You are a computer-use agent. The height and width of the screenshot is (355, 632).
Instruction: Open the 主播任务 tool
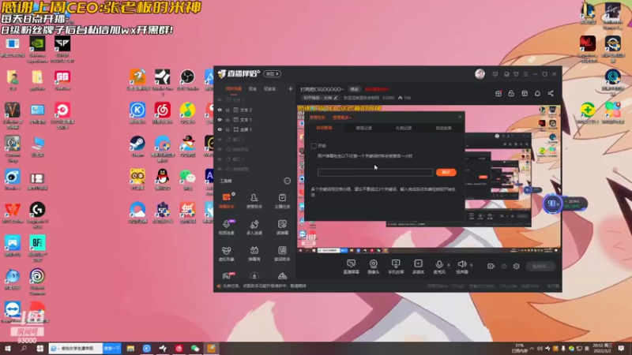[282, 200]
